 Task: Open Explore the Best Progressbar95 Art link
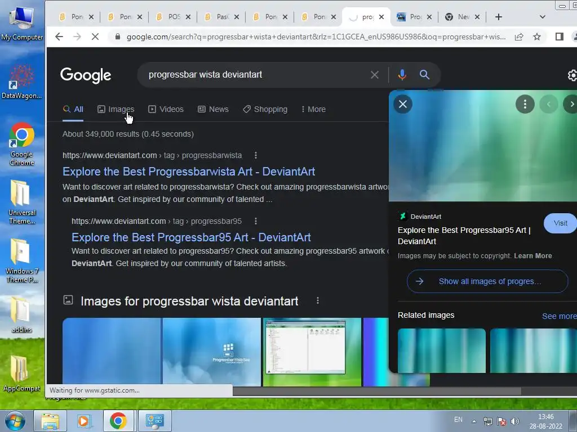[x=191, y=237]
